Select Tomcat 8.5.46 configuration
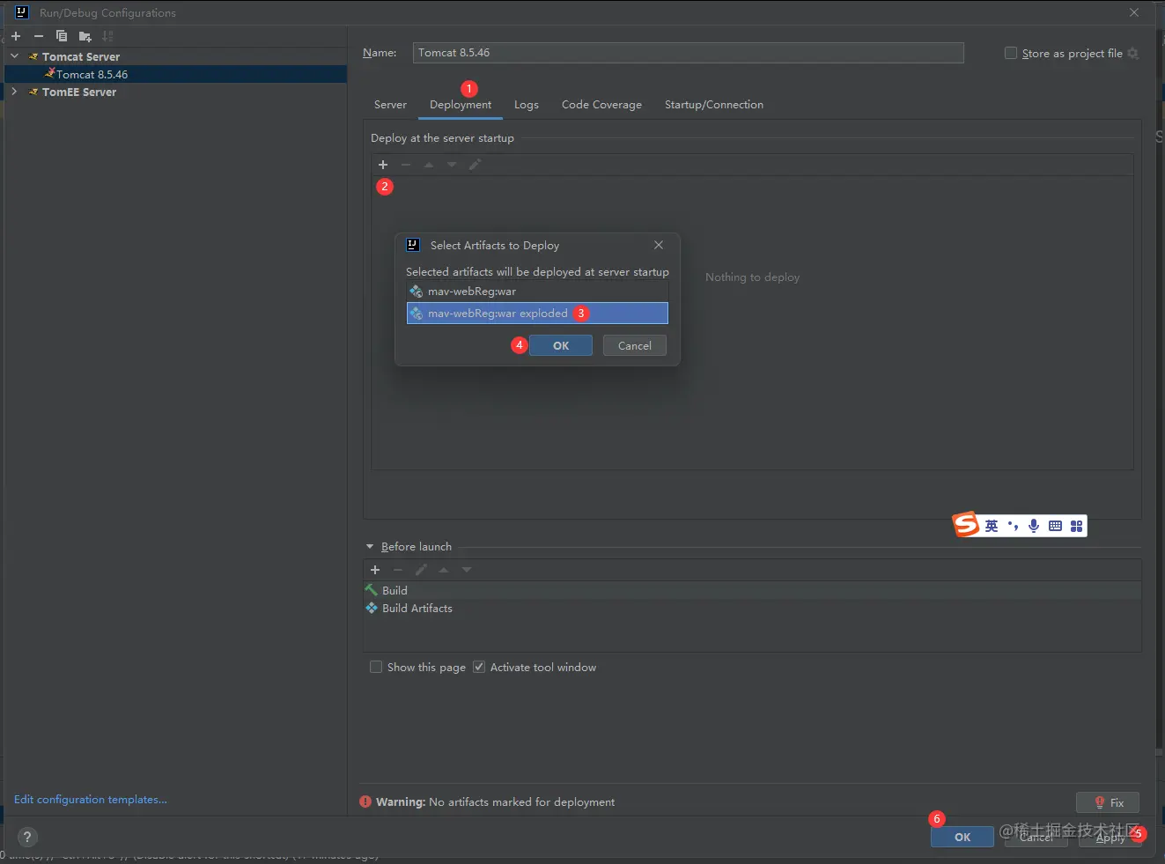 [x=175, y=74]
